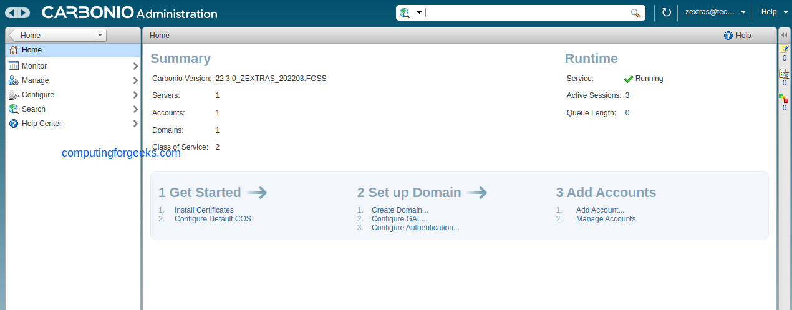This screenshot has height=310, width=792.
Task: Click the Carbonio Administration logo
Action: click(130, 12)
